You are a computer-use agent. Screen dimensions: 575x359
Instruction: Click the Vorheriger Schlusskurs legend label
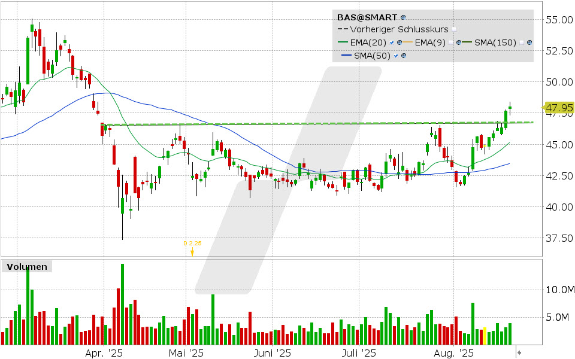tap(399, 29)
